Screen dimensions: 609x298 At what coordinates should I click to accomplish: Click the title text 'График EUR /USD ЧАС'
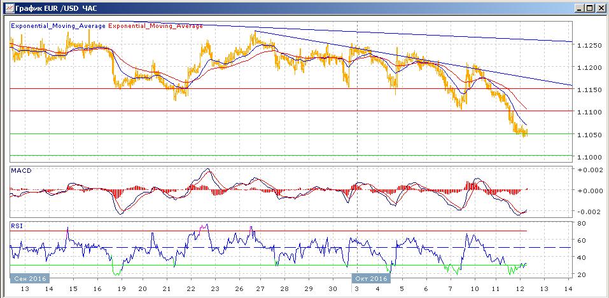click(55, 8)
